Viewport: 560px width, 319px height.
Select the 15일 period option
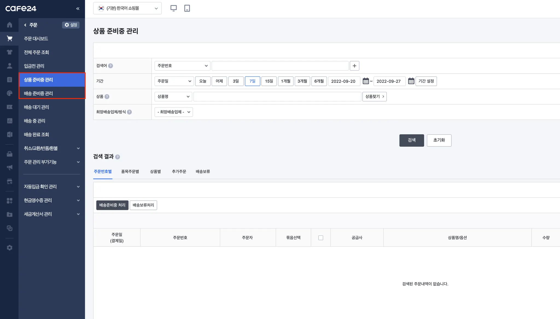(x=269, y=81)
